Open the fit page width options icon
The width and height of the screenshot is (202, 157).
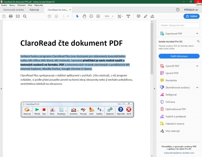click(120, 16)
